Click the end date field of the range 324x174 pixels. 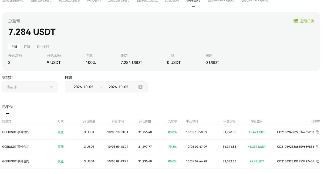pyautogui.click(x=119, y=87)
